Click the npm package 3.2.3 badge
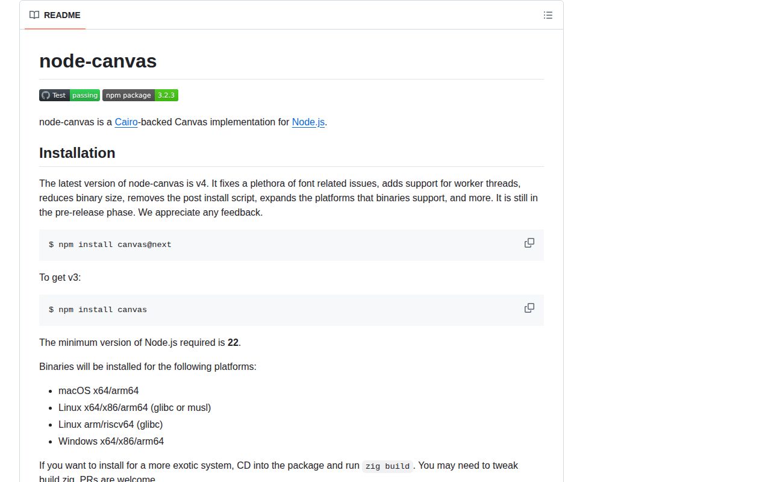Viewport: 771px width, 482px height. click(140, 95)
